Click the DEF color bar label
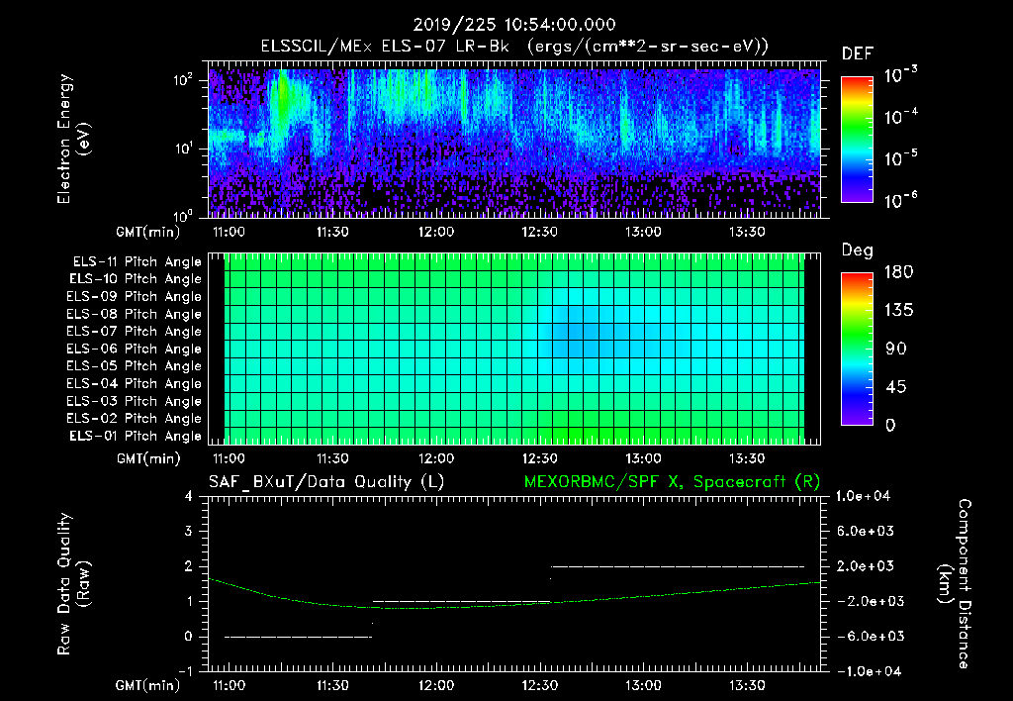Image resolution: width=1013 pixels, height=701 pixels. click(857, 53)
